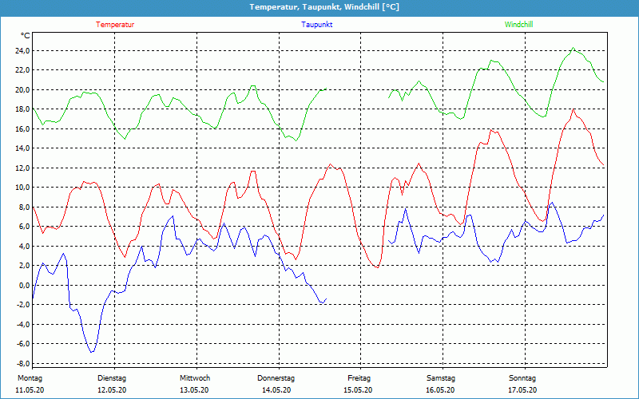
Task: Select the -6,0 y-axis value
Action: (23, 344)
